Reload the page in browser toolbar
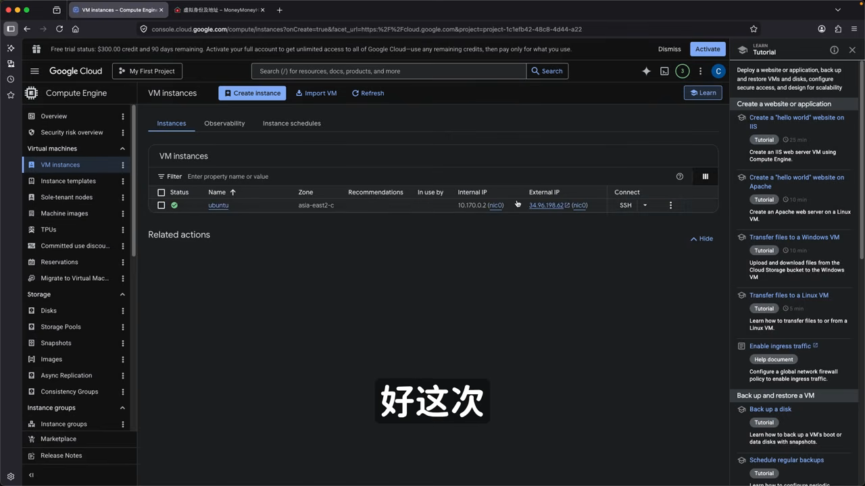This screenshot has height=486, width=865. tap(59, 29)
